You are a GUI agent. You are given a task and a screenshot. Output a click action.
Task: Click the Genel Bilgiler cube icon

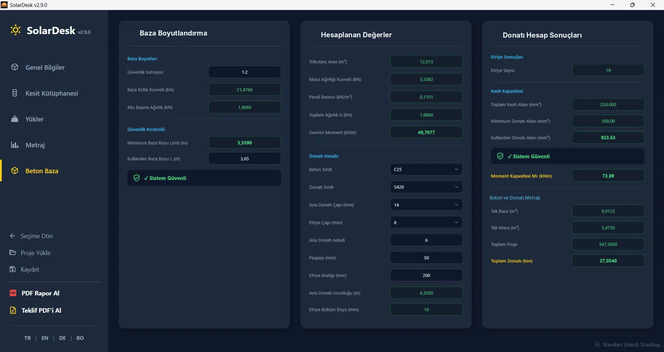click(x=15, y=67)
